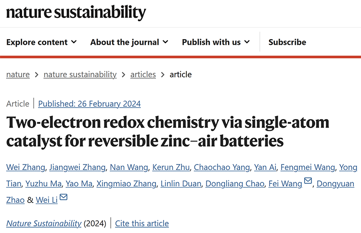The height and width of the screenshot is (233, 361).
Task: Navigate to the articles breadcrumb
Action: pos(143,74)
